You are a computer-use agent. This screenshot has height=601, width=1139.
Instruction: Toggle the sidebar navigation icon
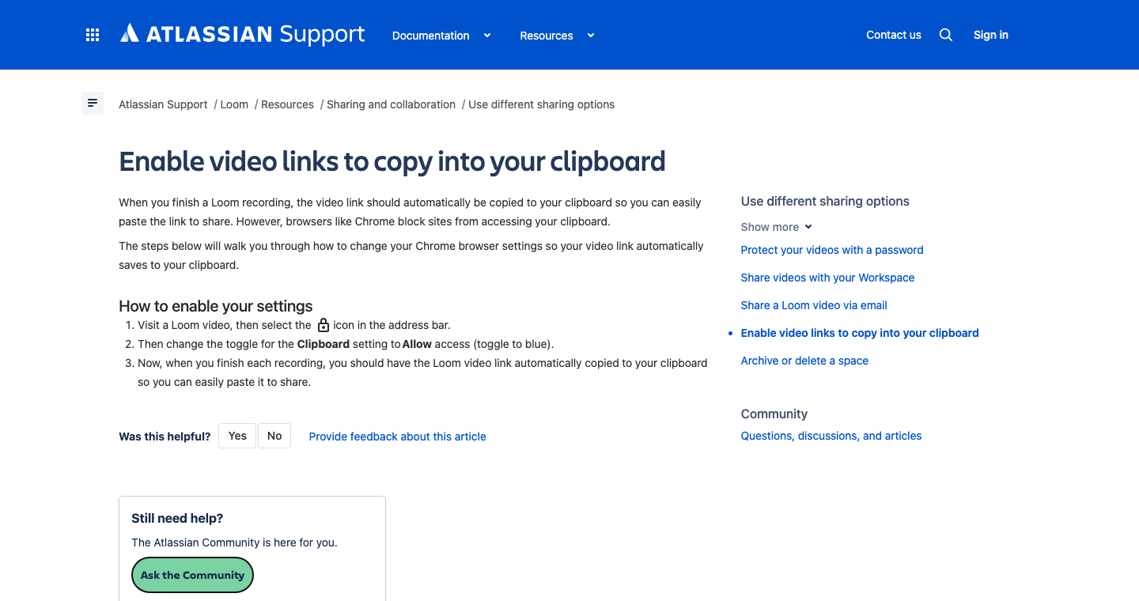pyautogui.click(x=93, y=104)
